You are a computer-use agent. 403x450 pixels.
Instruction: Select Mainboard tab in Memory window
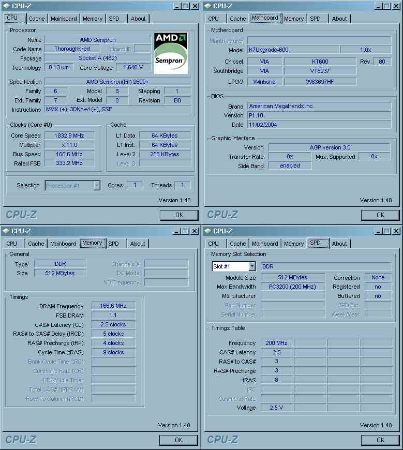[x=63, y=244]
